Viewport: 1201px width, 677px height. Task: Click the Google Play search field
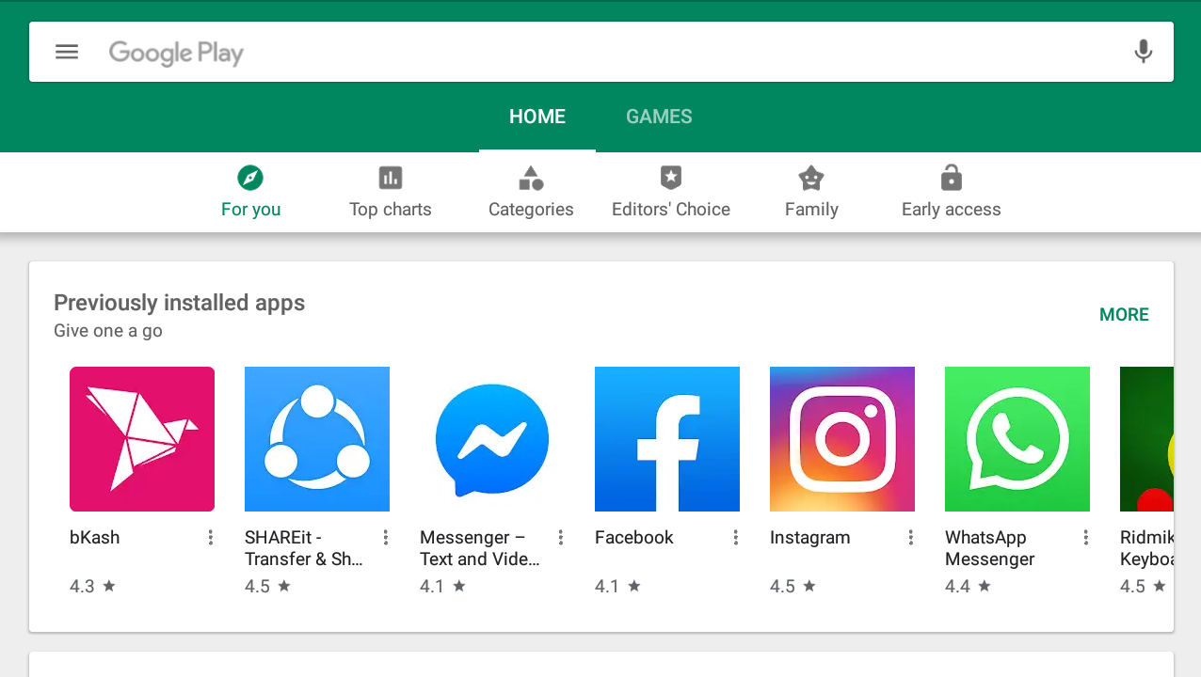[x=601, y=52]
